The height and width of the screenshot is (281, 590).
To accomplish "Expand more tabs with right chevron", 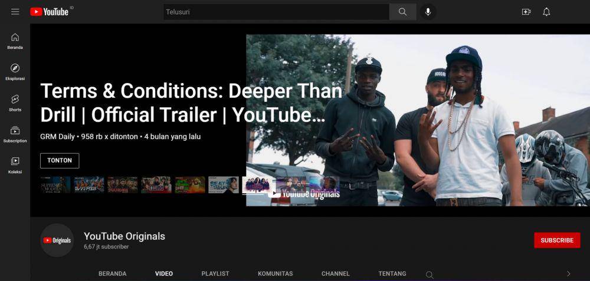I will coord(569,274).
